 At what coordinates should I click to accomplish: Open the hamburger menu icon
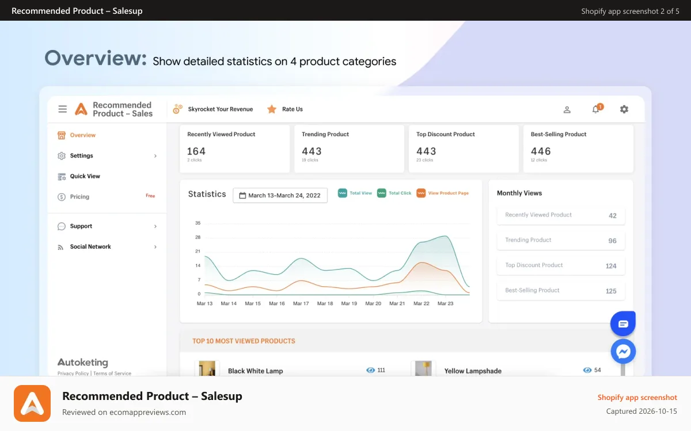coord(63,109)
